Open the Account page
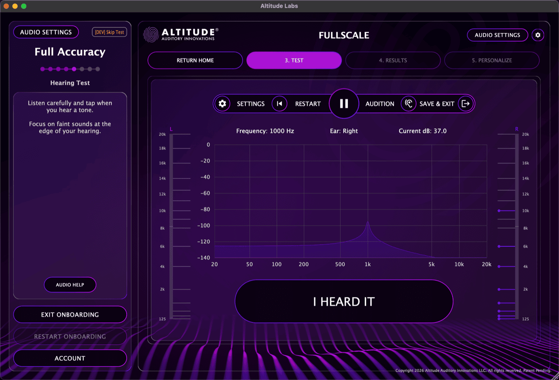This screenshot has height=380, width=559. pos(70,358)
